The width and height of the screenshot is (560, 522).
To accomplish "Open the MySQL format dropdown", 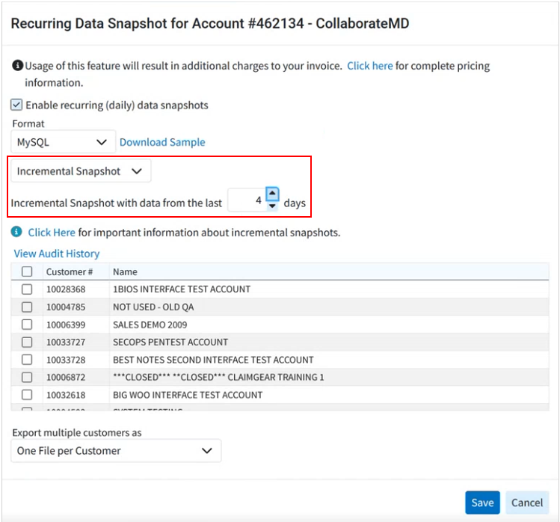I will click(64, 142).
